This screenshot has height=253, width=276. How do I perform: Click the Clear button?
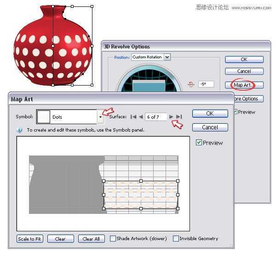point(61,239)
